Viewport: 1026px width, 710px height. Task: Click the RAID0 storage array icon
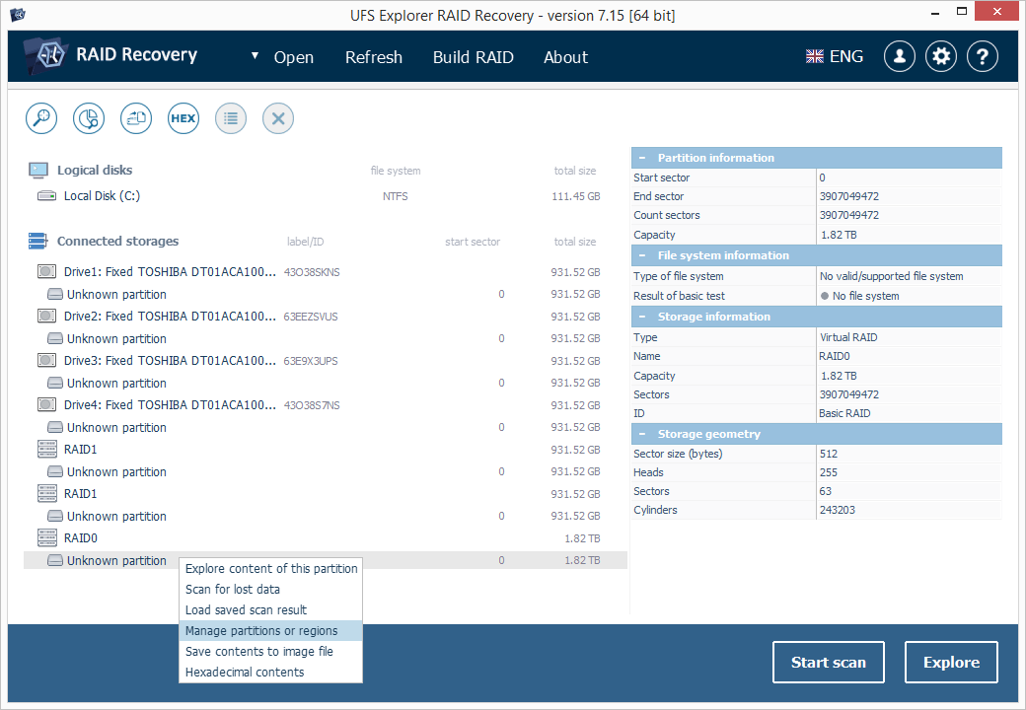click(47, 537)
